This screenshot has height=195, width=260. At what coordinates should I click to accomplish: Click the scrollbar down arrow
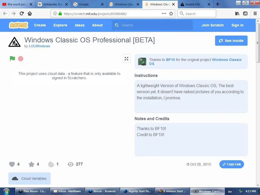258,185
